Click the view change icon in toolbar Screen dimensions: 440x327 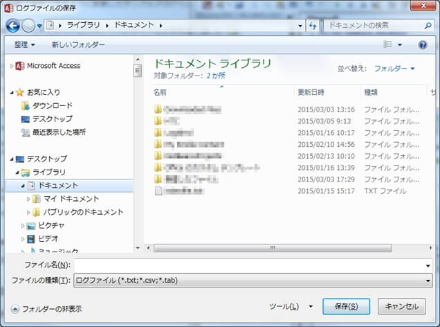(x=388, y=45)
